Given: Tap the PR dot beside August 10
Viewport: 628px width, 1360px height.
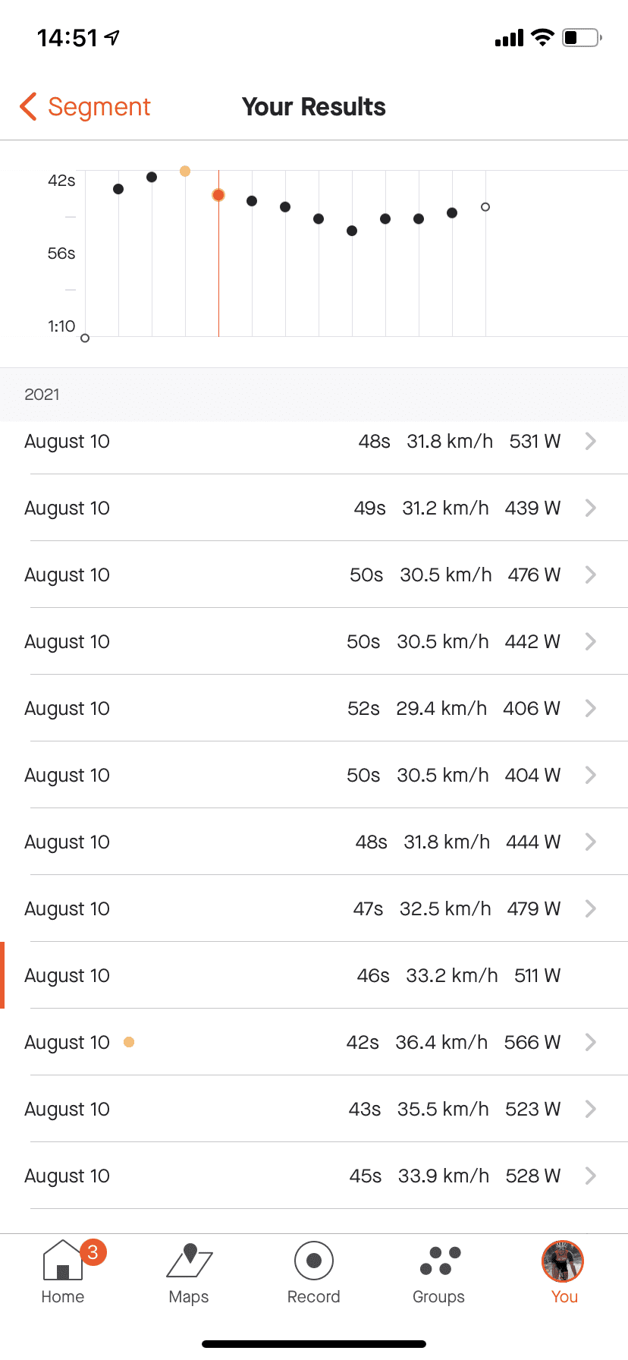Looking at the screenshot, I should point(129,1042).
